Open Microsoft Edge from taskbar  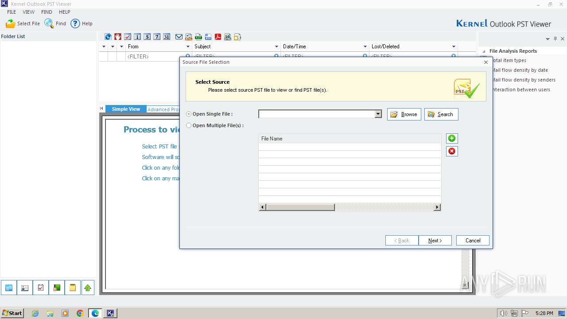tap(95, 313)
